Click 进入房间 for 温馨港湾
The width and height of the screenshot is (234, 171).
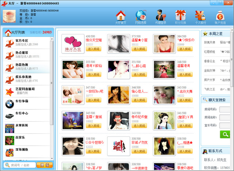coord(185,75)
